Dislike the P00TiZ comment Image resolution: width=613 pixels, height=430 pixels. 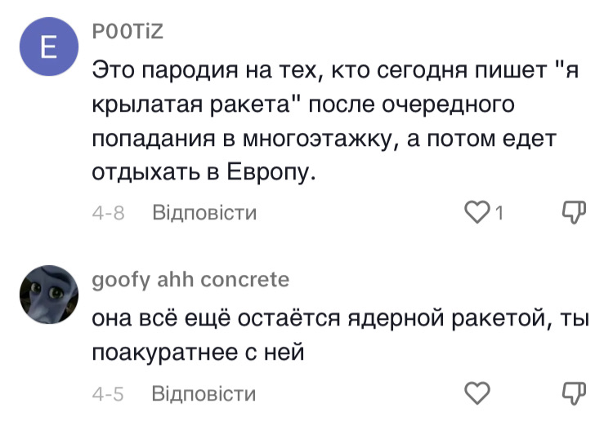(575, 213)
